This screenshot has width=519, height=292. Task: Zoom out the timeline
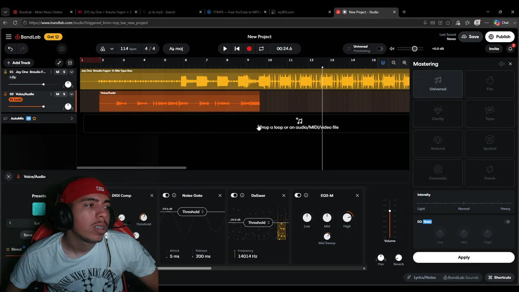[x=394, y=63]
